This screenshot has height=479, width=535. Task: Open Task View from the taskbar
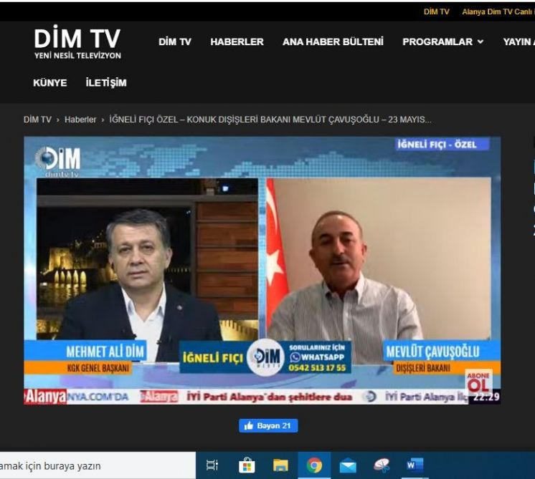[x=212, y=465]
